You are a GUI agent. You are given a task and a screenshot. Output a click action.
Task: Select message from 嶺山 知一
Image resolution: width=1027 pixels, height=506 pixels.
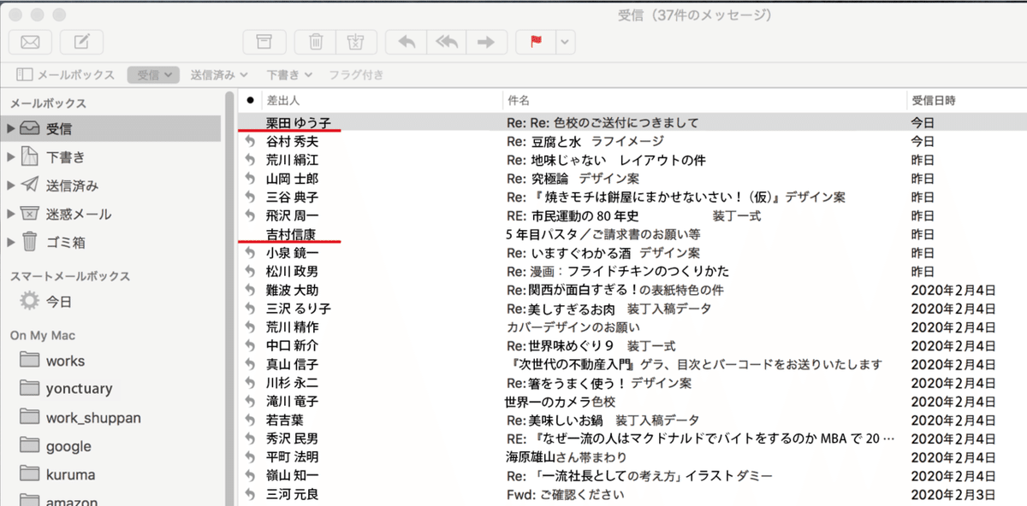click(632, 476)
